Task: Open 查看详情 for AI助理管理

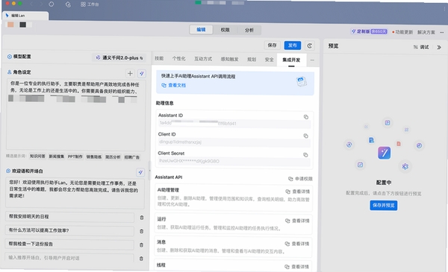Action: tap(297, 192)
